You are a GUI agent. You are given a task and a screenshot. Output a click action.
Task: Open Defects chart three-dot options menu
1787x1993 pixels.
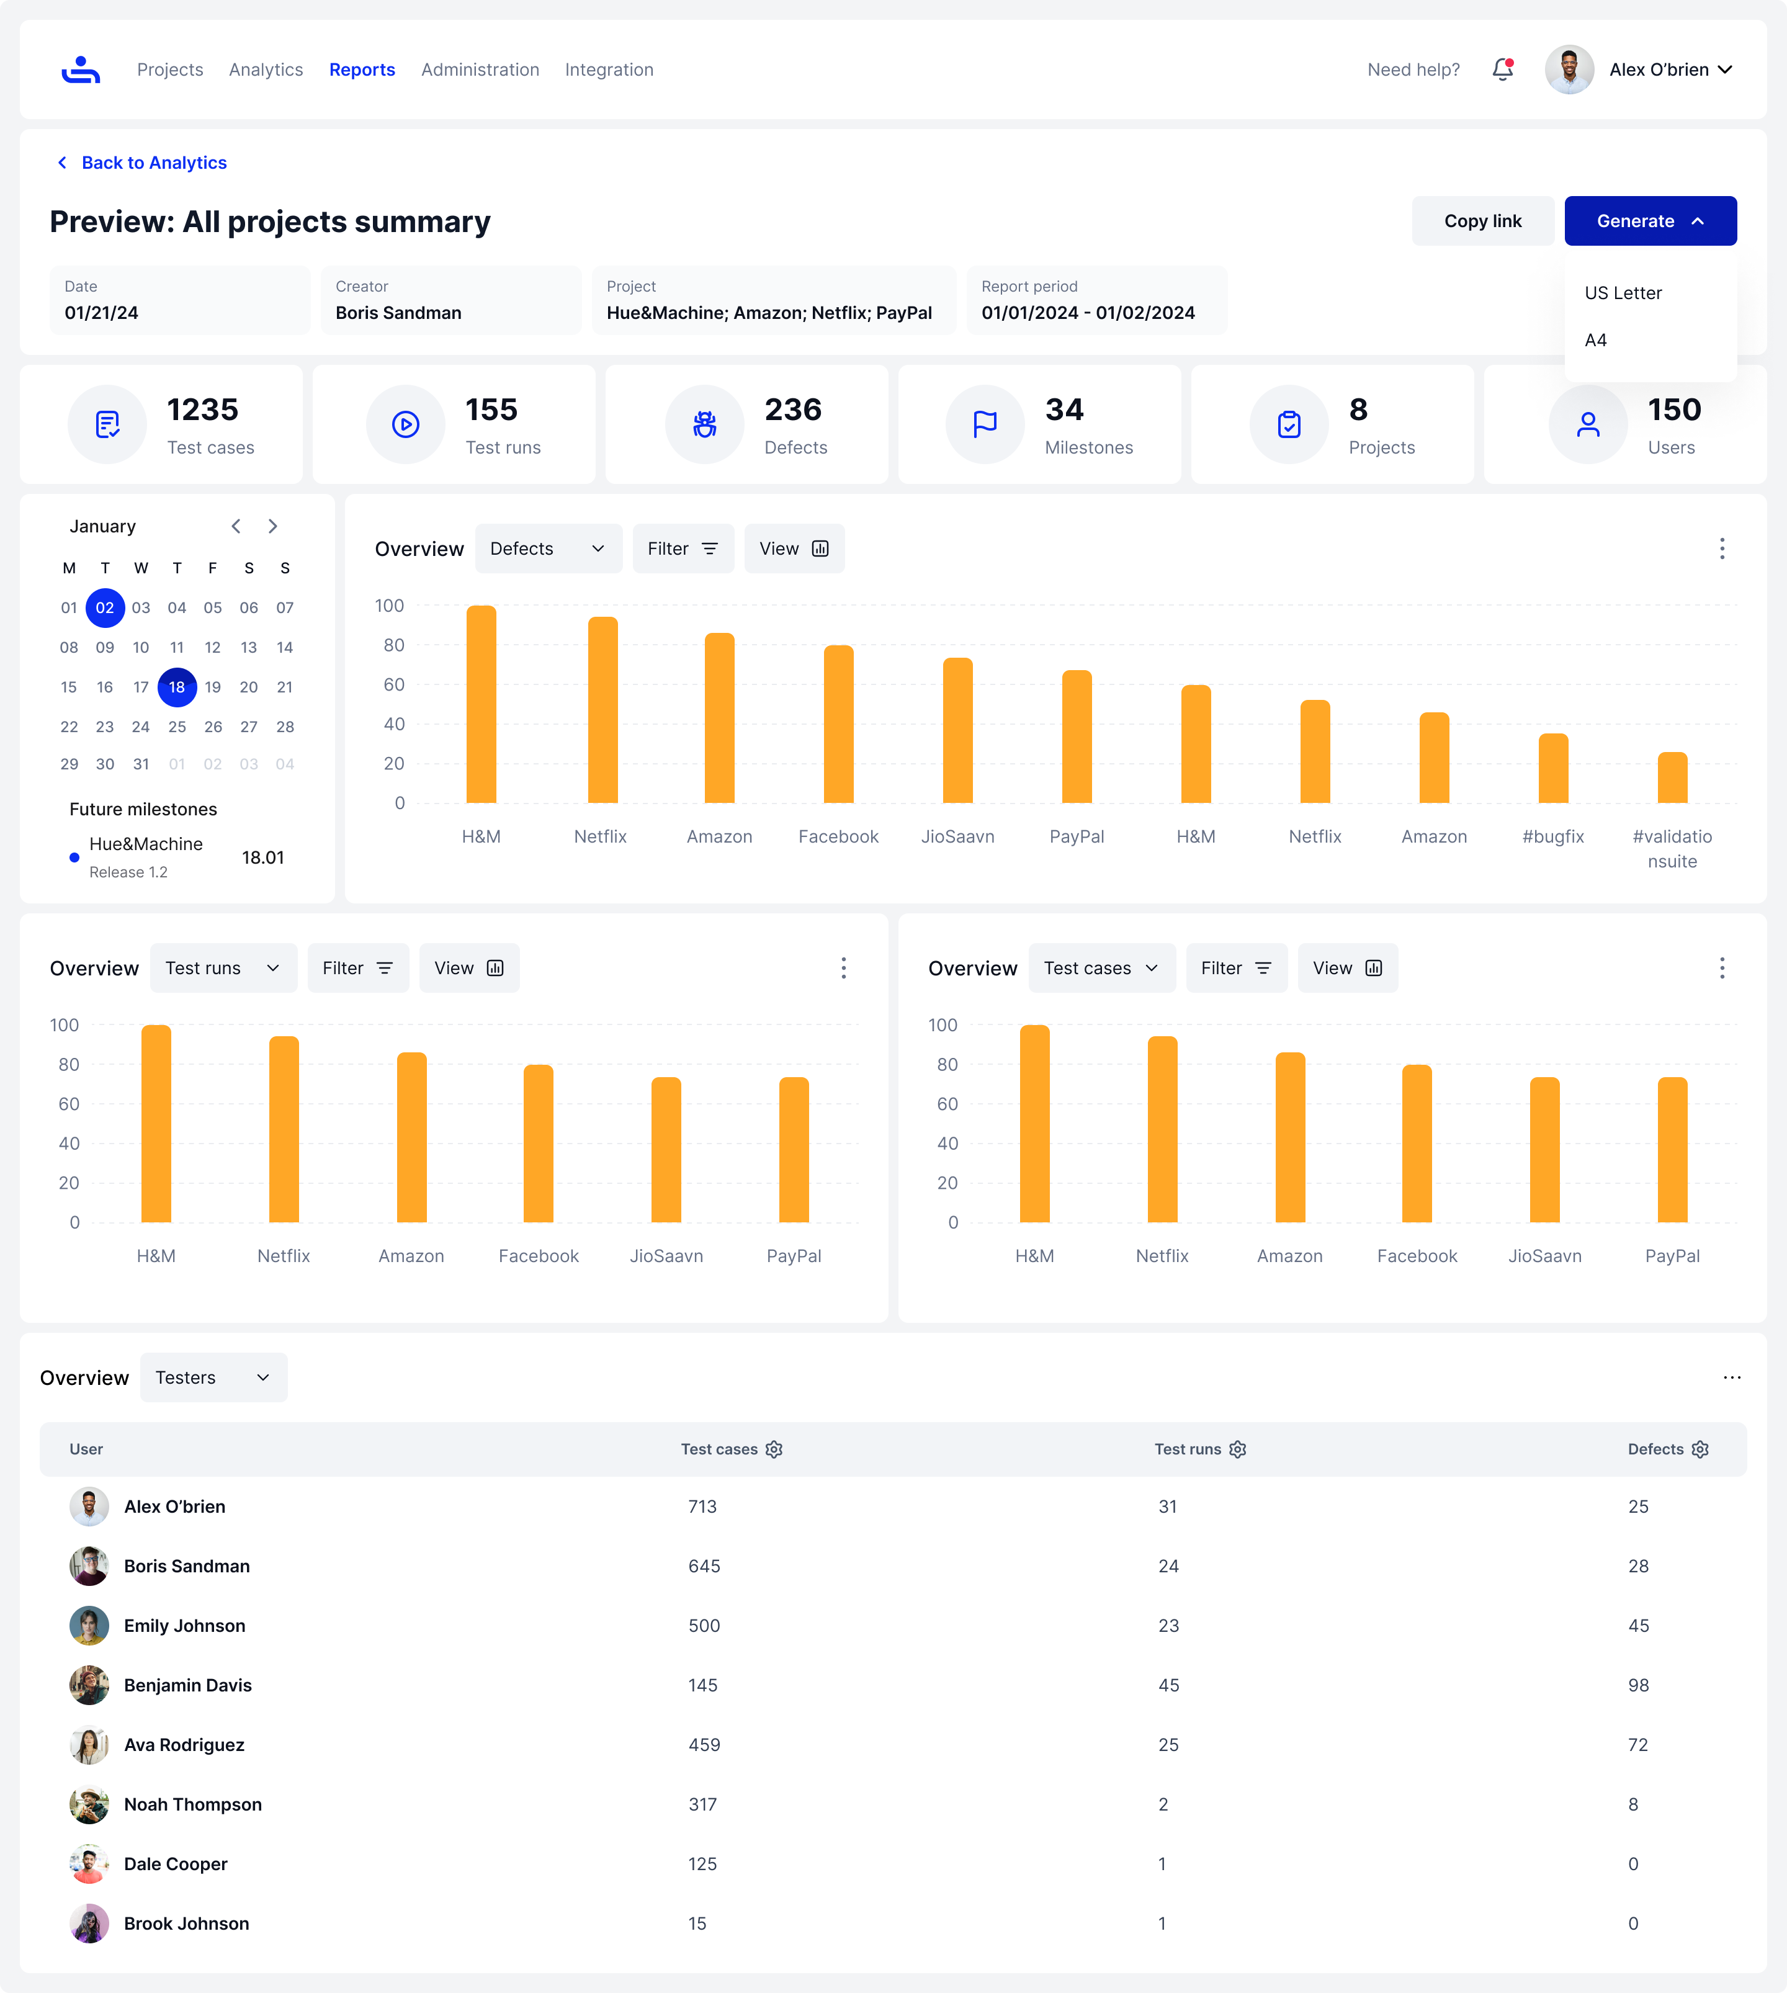click(x=1721, y=549)
